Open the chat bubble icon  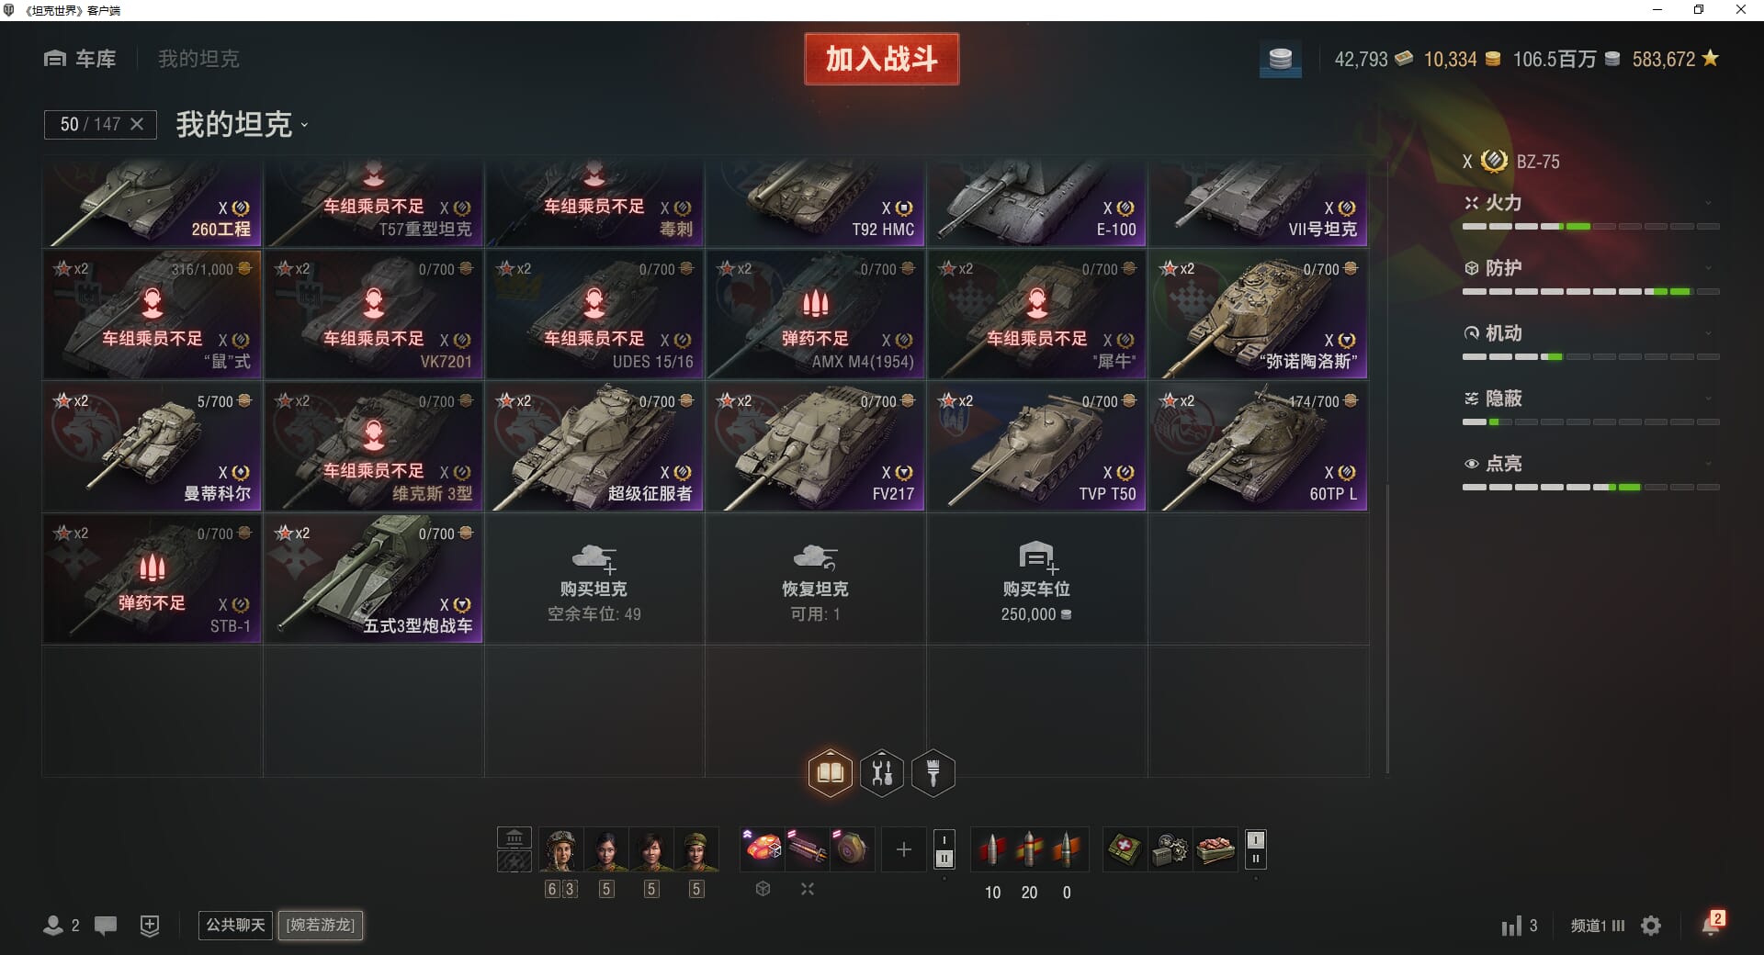tap(106, 926)
